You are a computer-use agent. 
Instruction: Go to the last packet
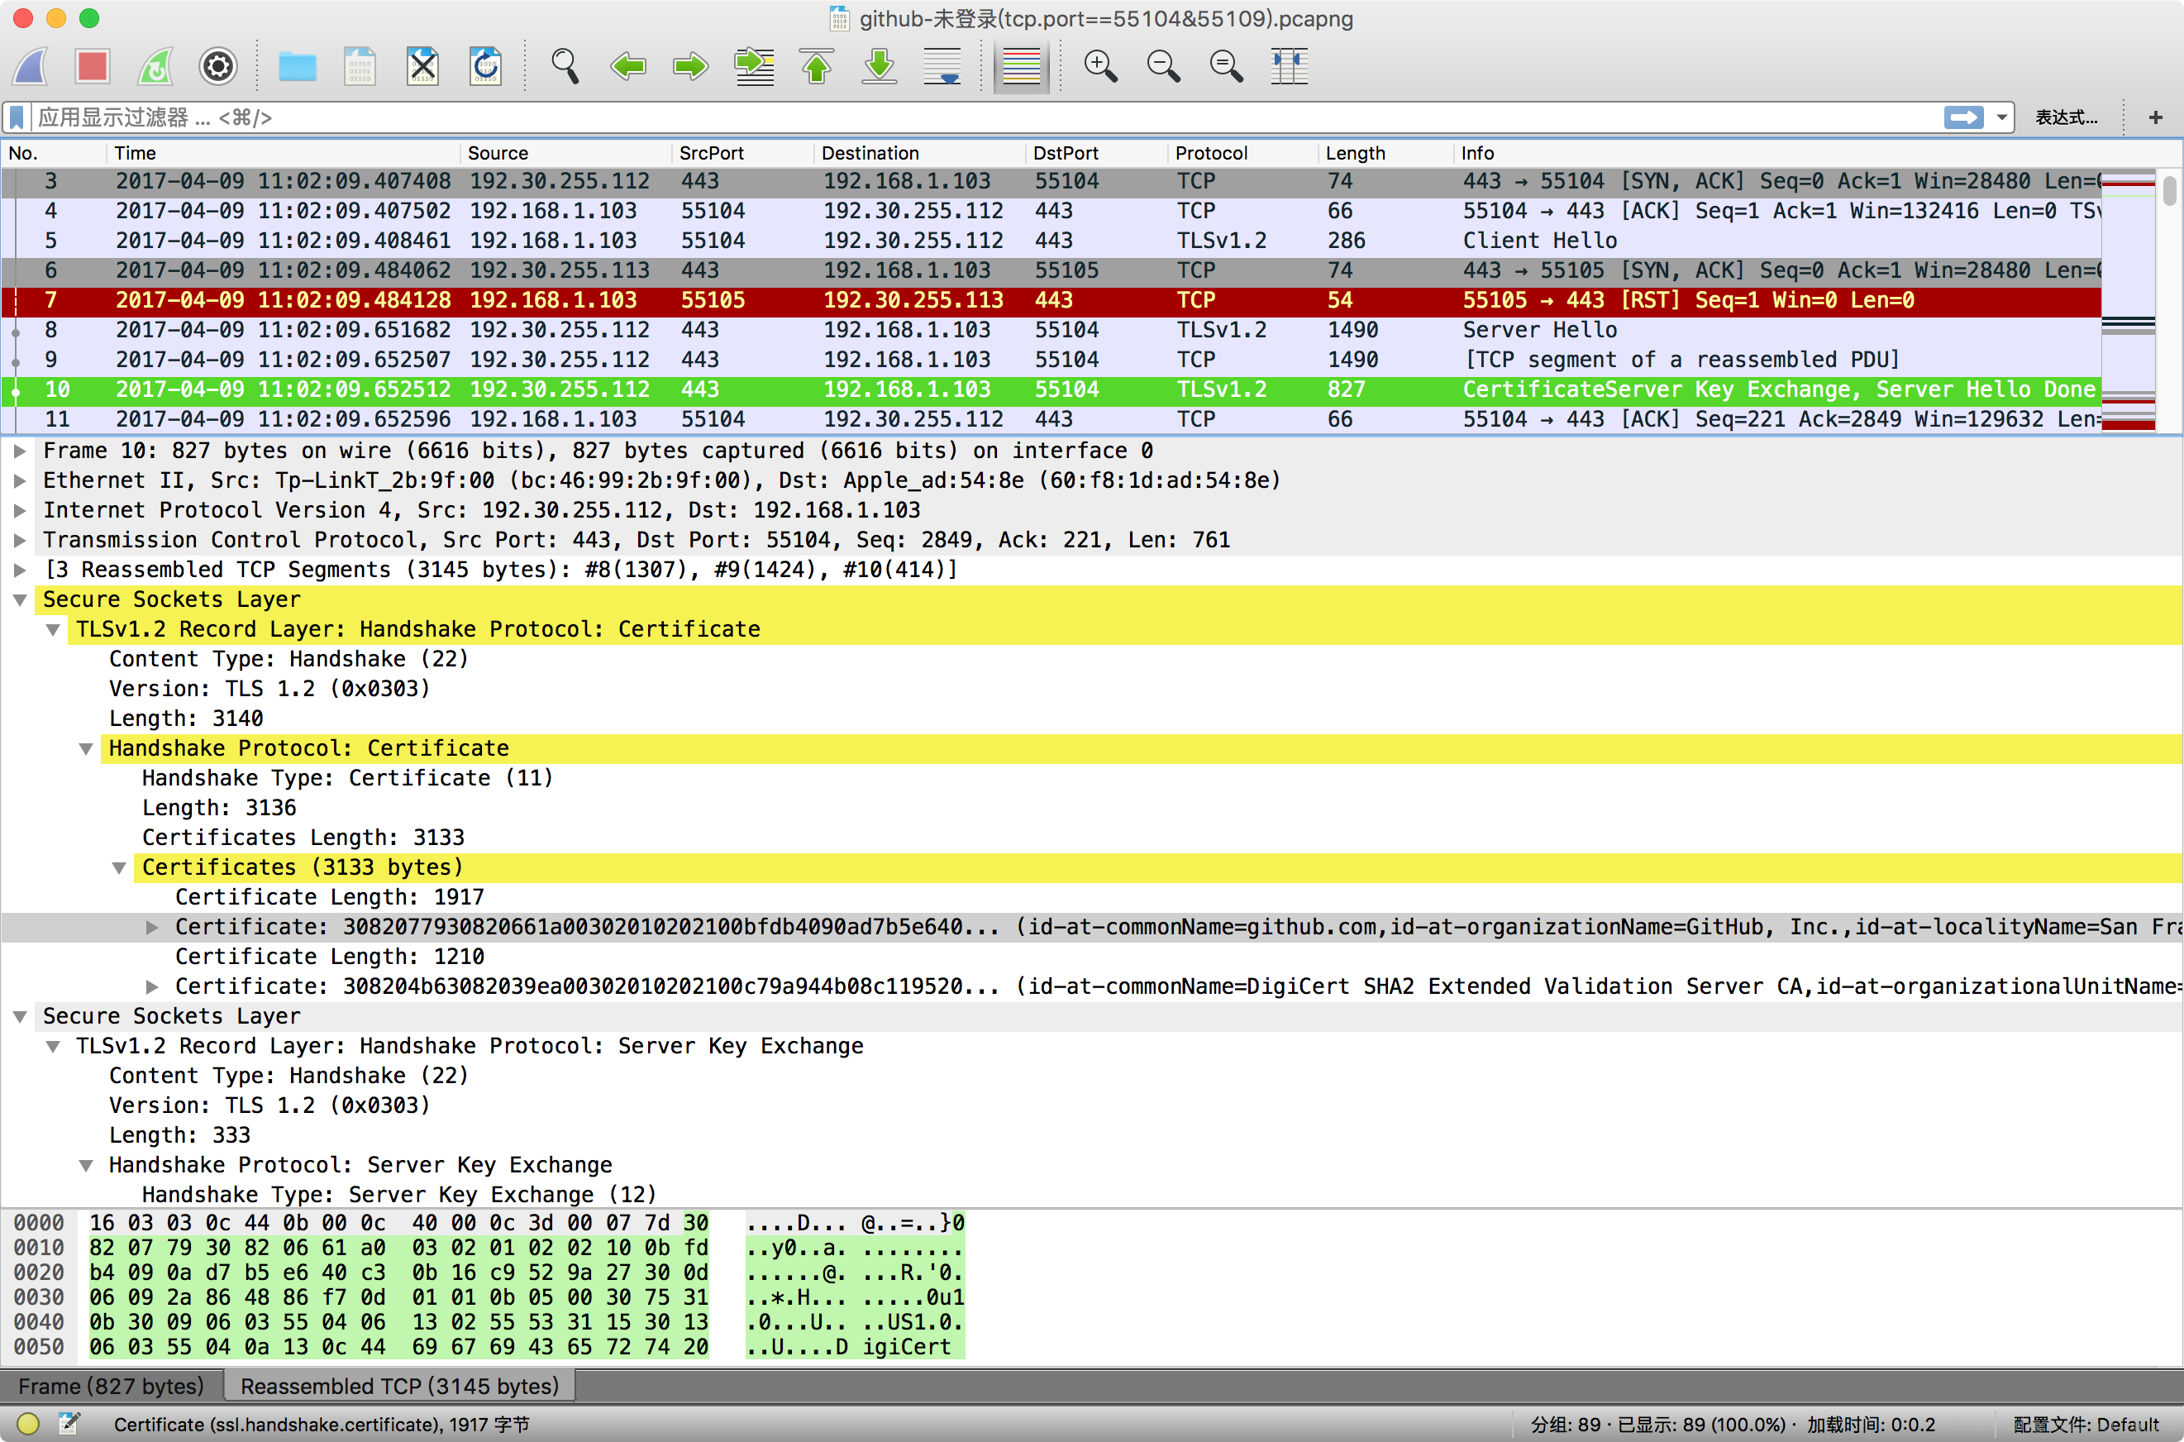(878, 66)
